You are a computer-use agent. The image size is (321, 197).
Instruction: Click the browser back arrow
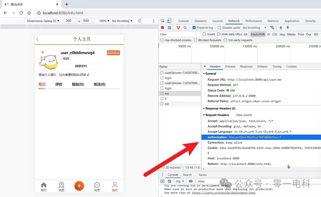(6, 13)
